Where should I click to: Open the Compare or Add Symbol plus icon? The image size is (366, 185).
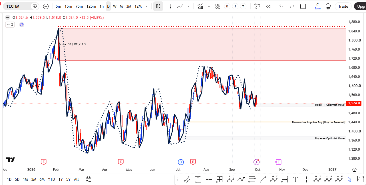tap(46, 6)
